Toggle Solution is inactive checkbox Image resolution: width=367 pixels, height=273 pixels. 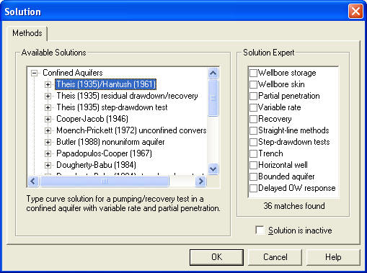(x=260, y=231)
